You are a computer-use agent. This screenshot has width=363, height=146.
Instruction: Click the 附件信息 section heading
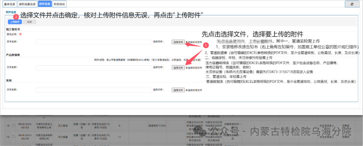[x=11, y=12]
